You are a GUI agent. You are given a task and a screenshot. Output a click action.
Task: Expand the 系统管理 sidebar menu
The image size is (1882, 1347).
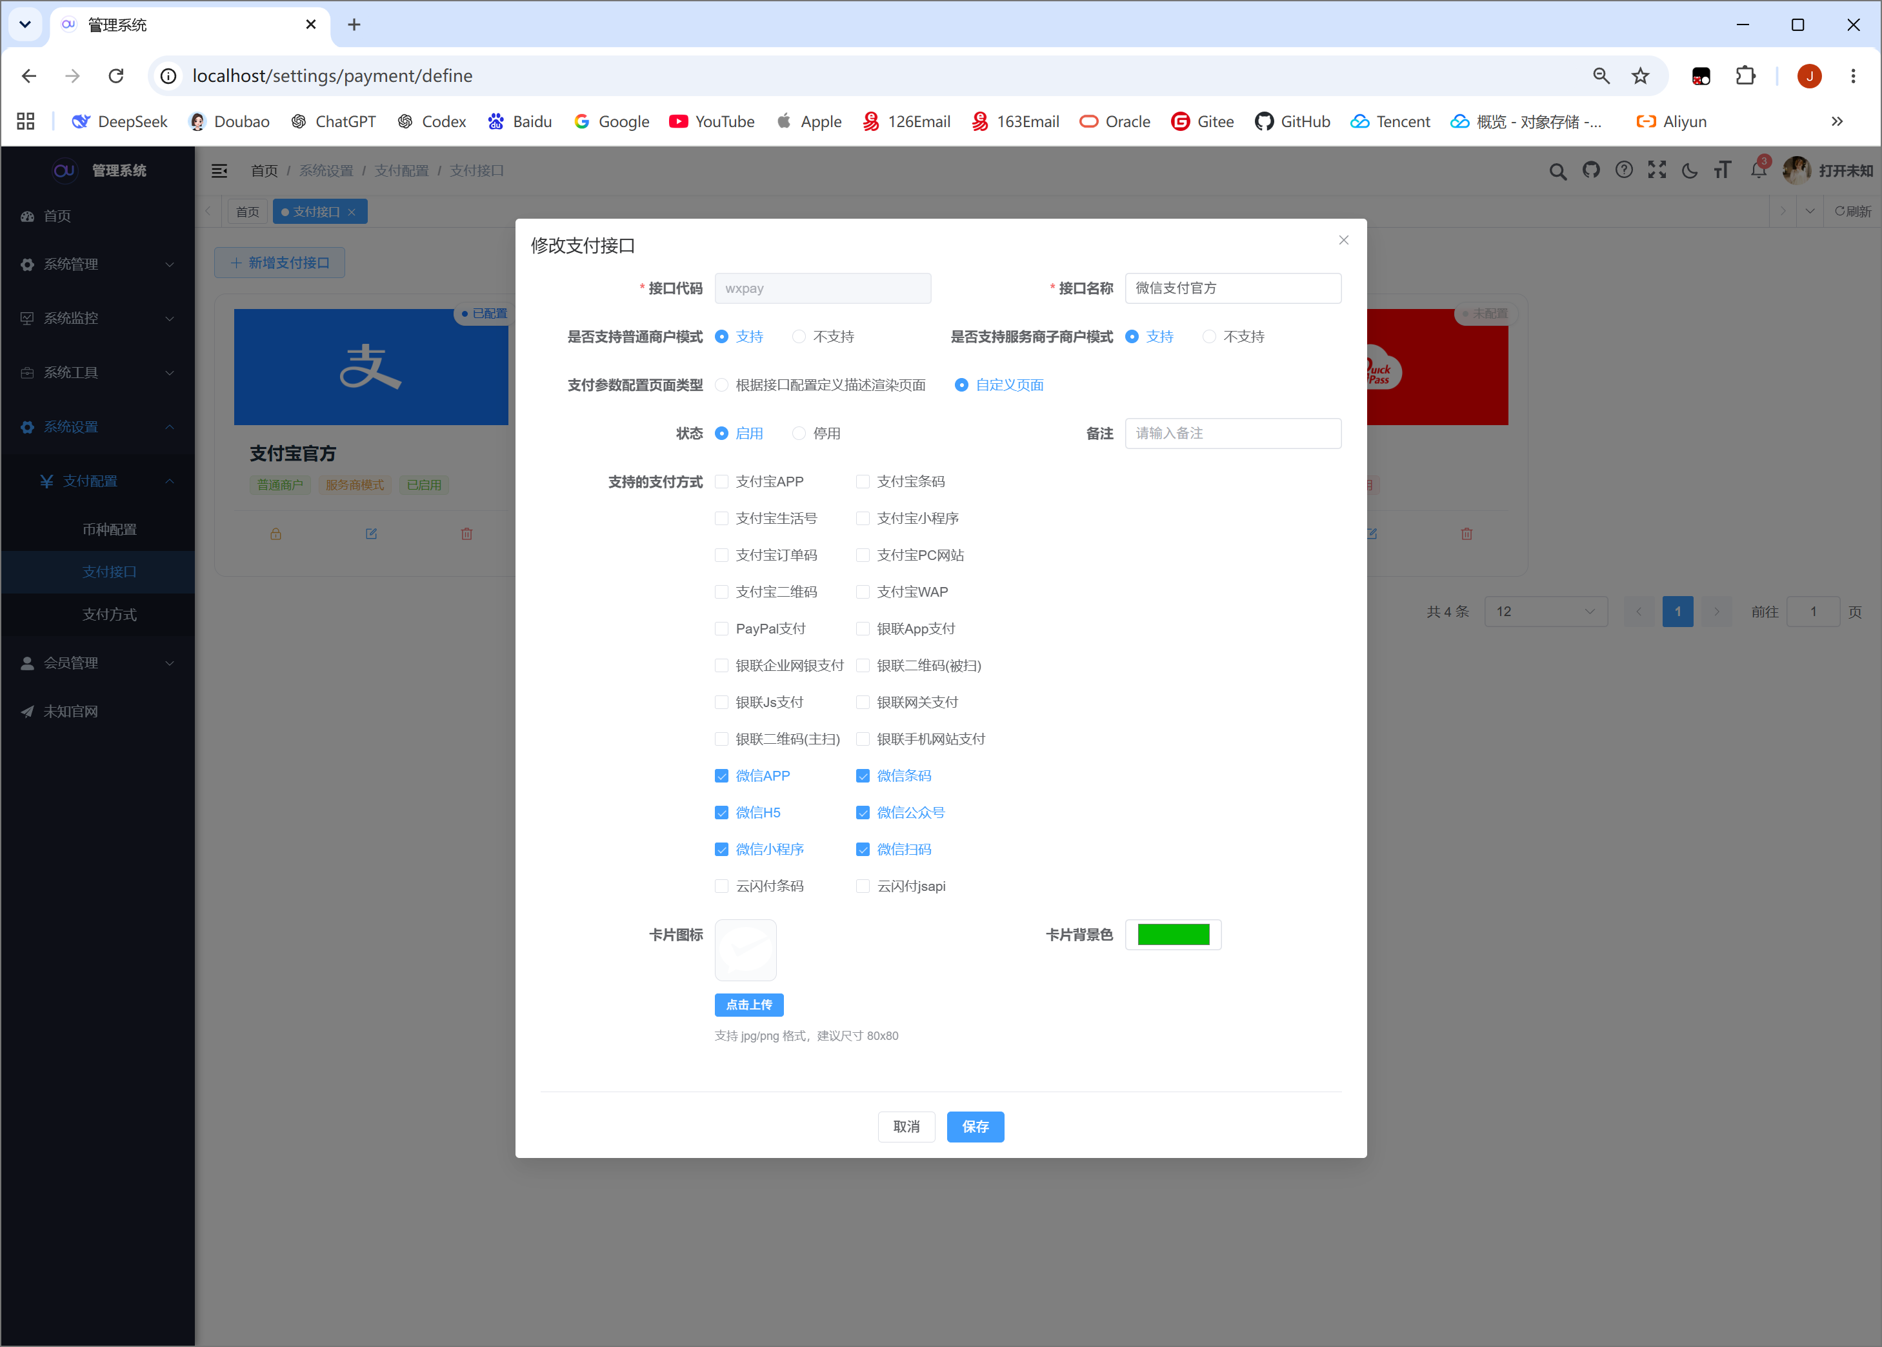pos(98,264)
